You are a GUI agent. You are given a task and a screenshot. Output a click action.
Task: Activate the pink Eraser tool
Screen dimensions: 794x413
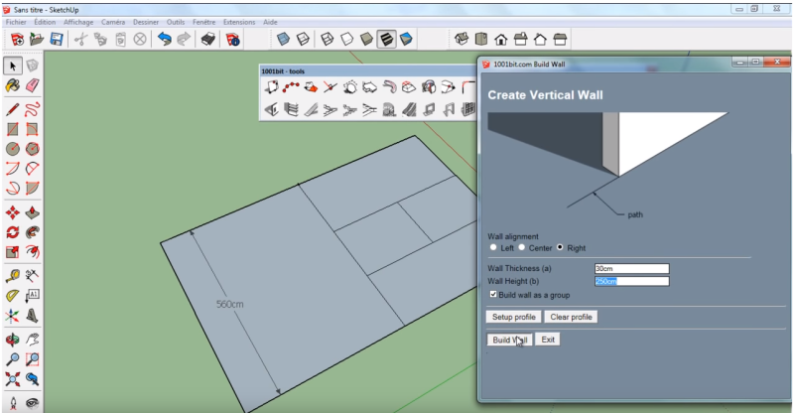coord(33,85)
